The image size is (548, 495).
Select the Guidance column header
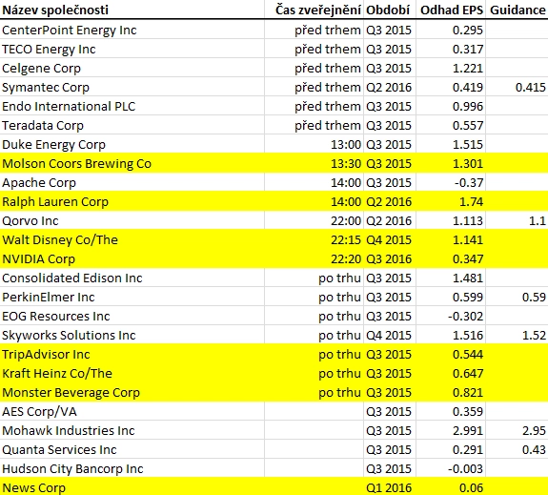pos(517,10)
